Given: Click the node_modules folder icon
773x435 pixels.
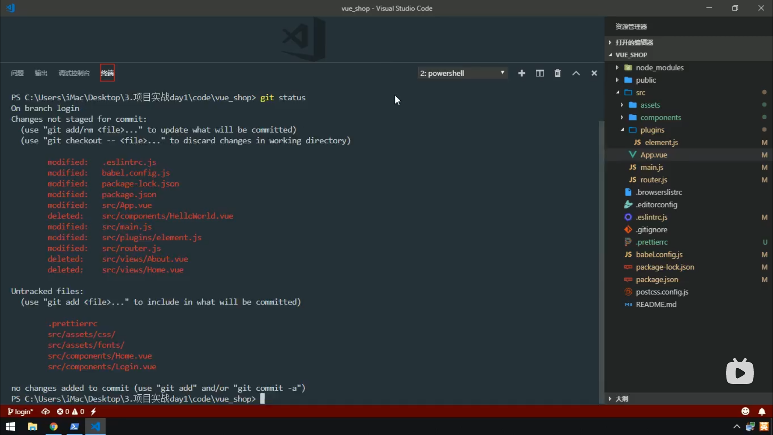Looking at the screenshot, I should [x=628, y=67].
